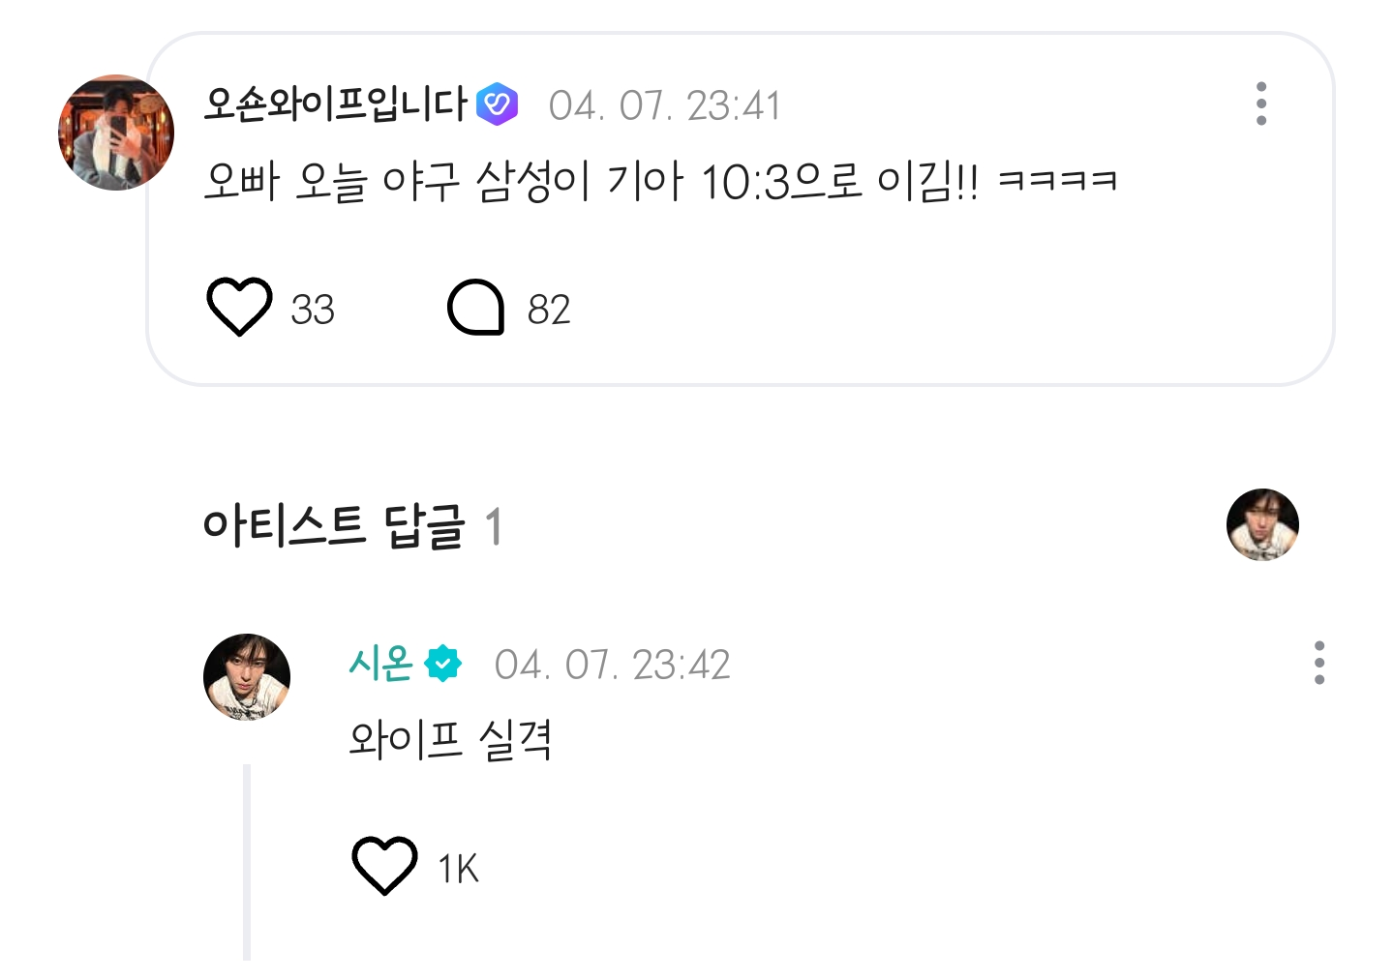
Task: Tap the 04. 07. 23:42 reply timestamp
Action: pyautogui.click(x=612, y=665)
